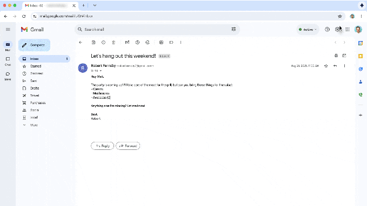This screenshot has width=367, height=206.
Task: Add this email to Tasks
Action: coord(148,42)
